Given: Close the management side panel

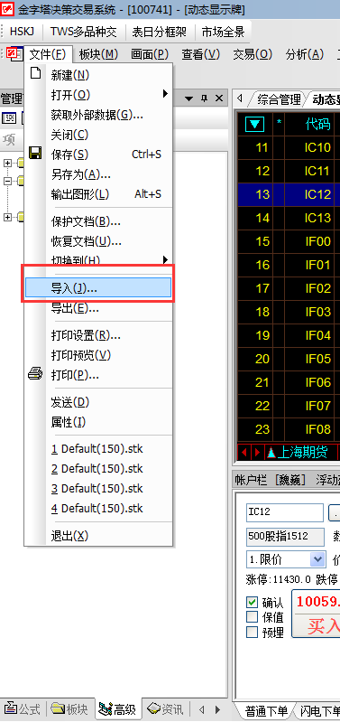Looking at the screenshot, I should click(x=219, y=98).
